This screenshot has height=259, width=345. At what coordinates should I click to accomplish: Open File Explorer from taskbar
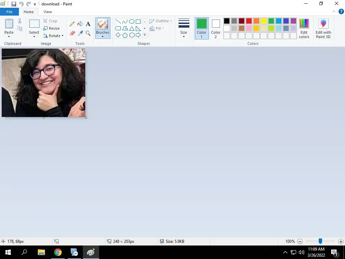[41, 252]
